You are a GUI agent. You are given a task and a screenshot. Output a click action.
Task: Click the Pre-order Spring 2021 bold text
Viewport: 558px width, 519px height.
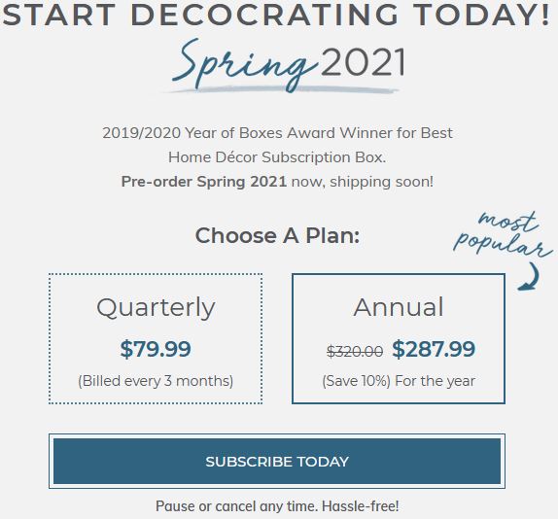(203, 182)
